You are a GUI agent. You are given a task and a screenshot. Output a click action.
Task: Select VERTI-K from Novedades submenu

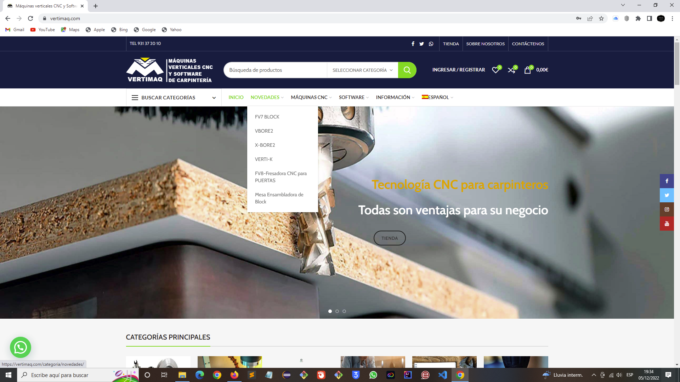coord(264,159)
